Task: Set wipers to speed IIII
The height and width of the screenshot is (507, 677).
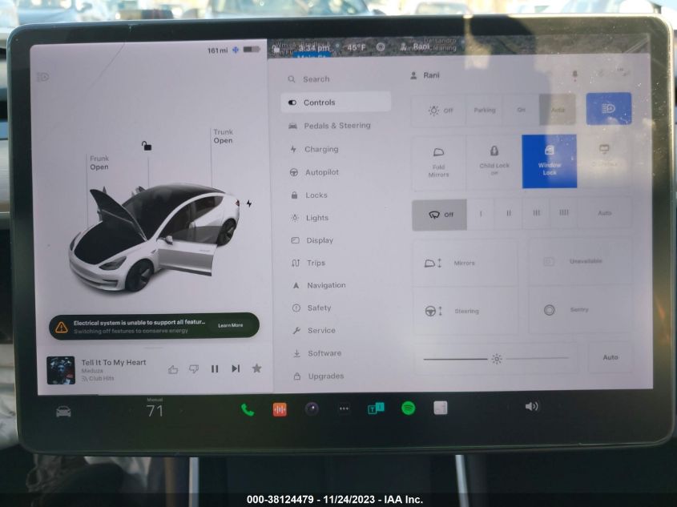Action: (x=563, y=212)
